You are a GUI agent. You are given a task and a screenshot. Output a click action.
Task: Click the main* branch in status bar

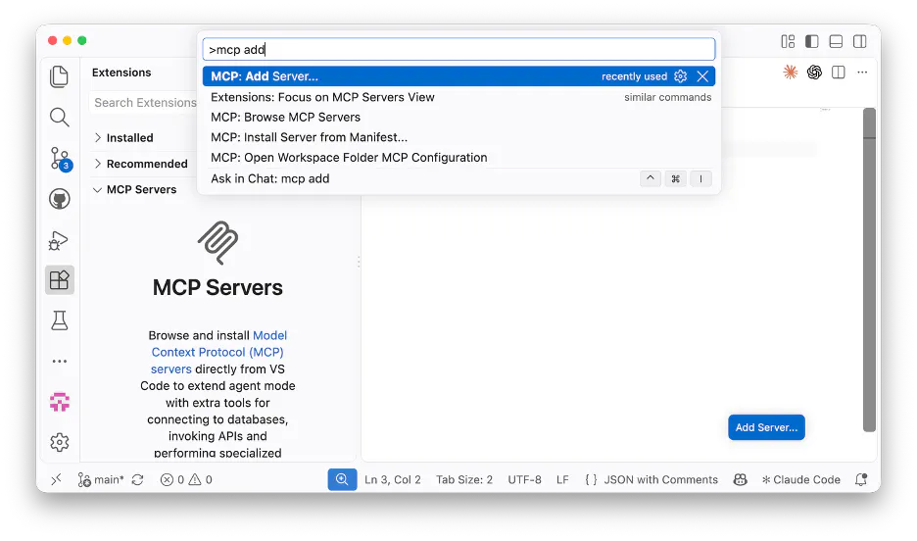pos(101,479)
